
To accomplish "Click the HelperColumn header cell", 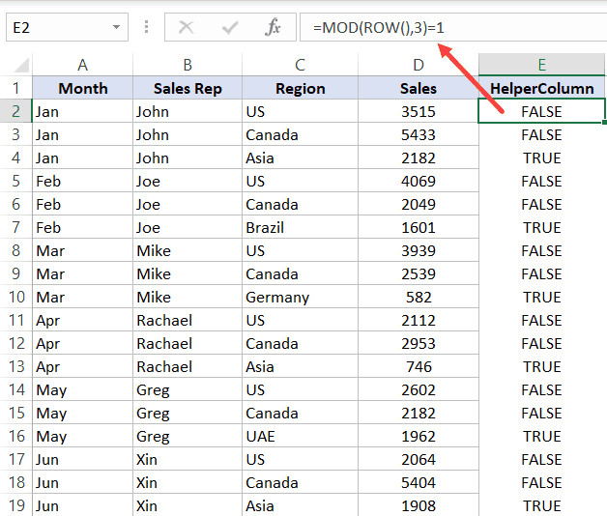I will (x=541, y=88).
